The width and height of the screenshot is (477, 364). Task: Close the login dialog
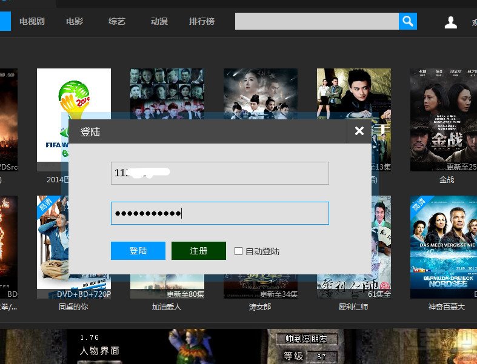tap(359, 131)
